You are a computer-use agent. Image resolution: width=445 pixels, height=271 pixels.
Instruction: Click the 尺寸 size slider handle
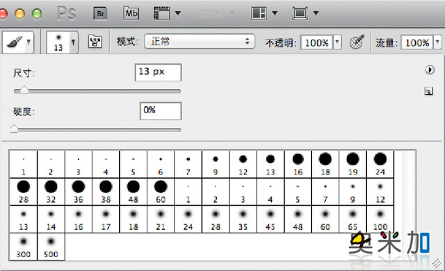click(x=24, y=90)
